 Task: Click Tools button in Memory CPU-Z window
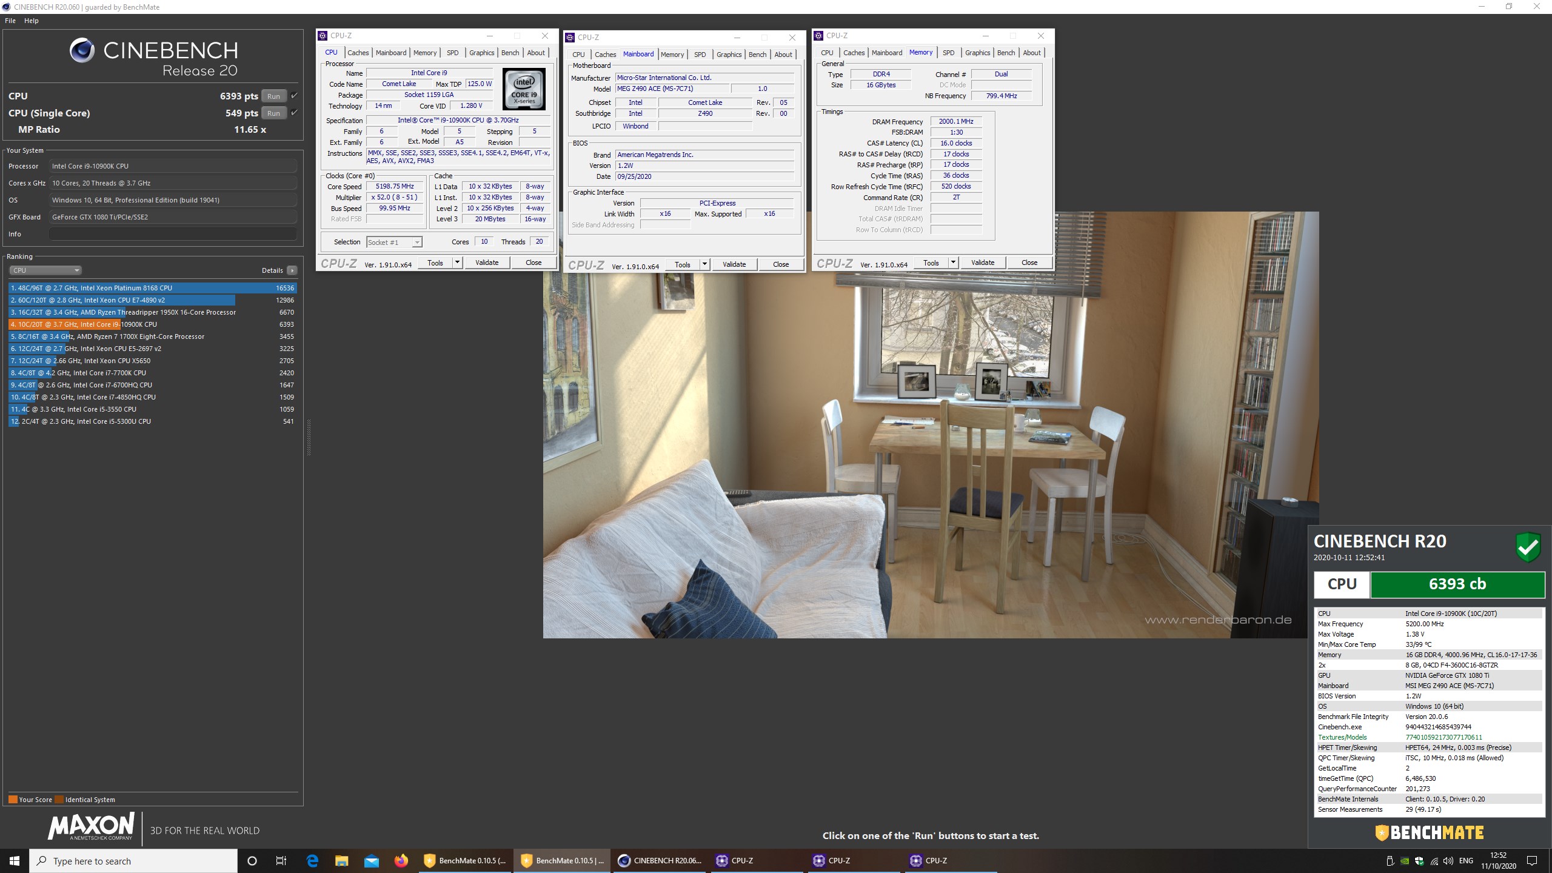coord(931,263)
